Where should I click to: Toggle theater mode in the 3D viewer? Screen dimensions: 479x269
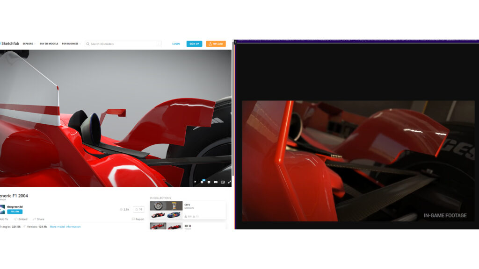click(223, 182)
